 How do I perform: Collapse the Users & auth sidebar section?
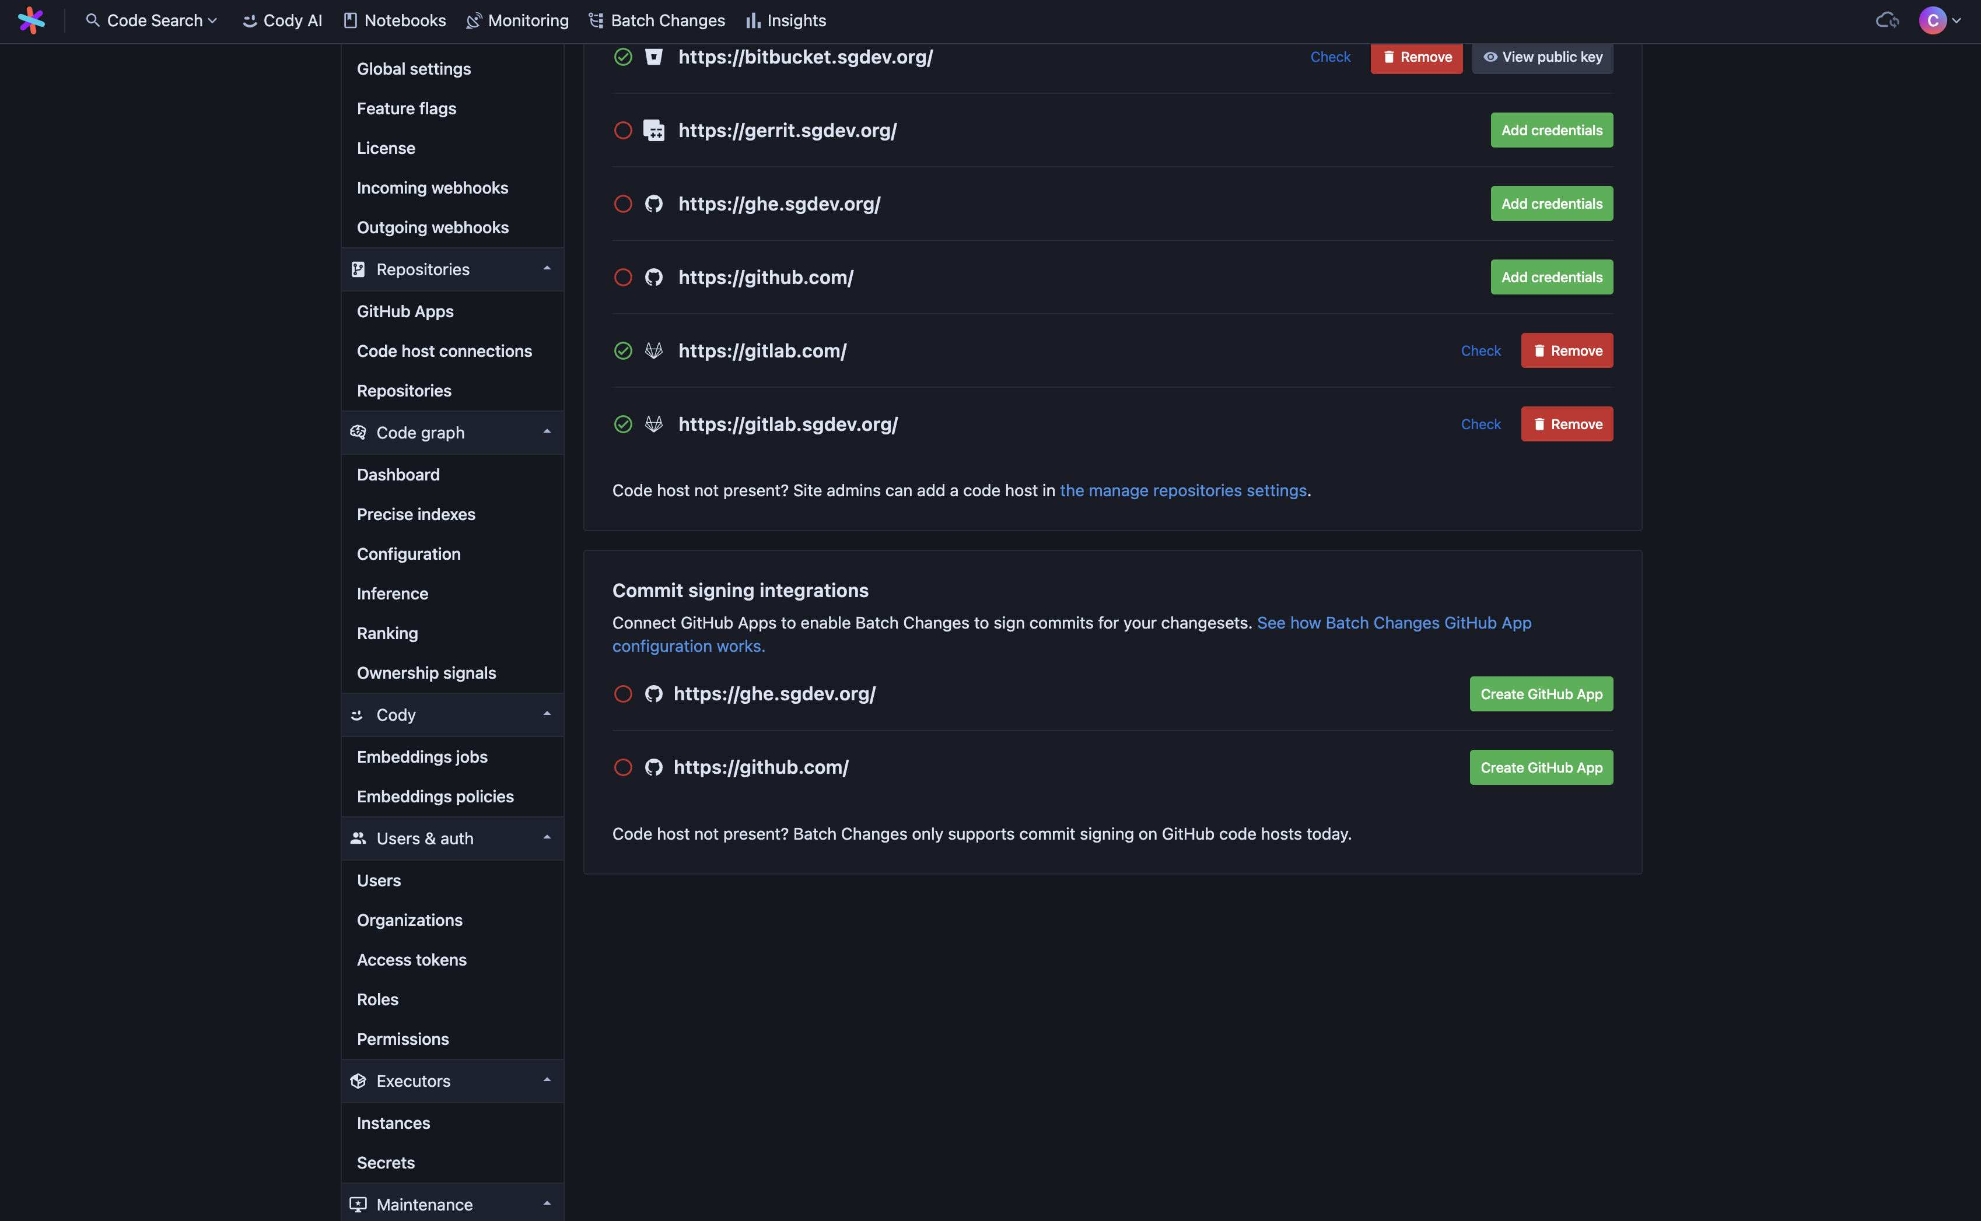[547, 837]
